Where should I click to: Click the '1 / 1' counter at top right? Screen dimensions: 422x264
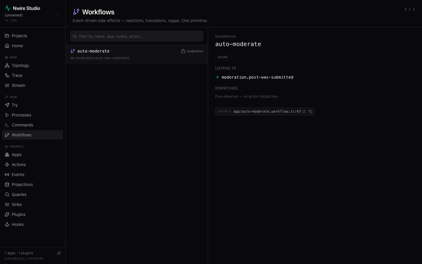pyautogui.click(x=410, y=9)
